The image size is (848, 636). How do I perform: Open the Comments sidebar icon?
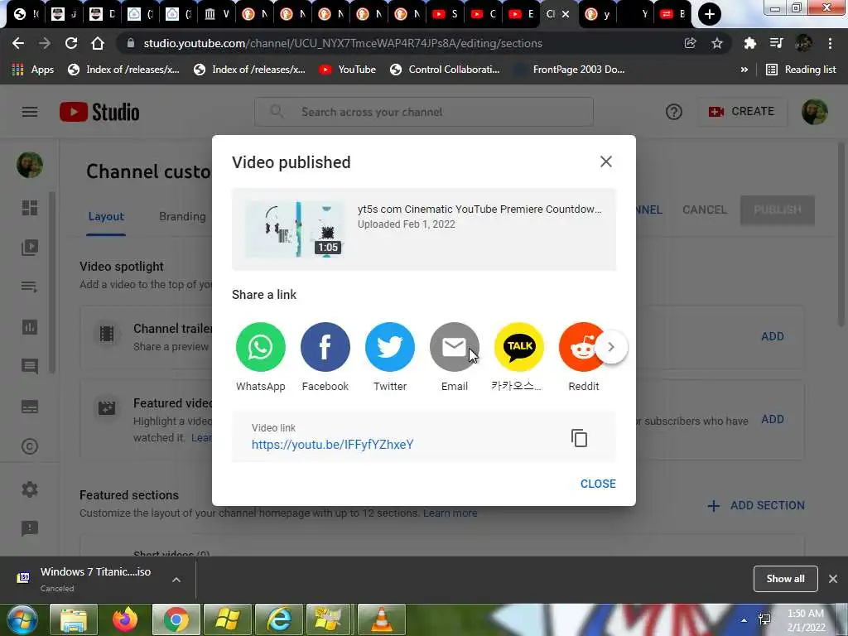30,367
